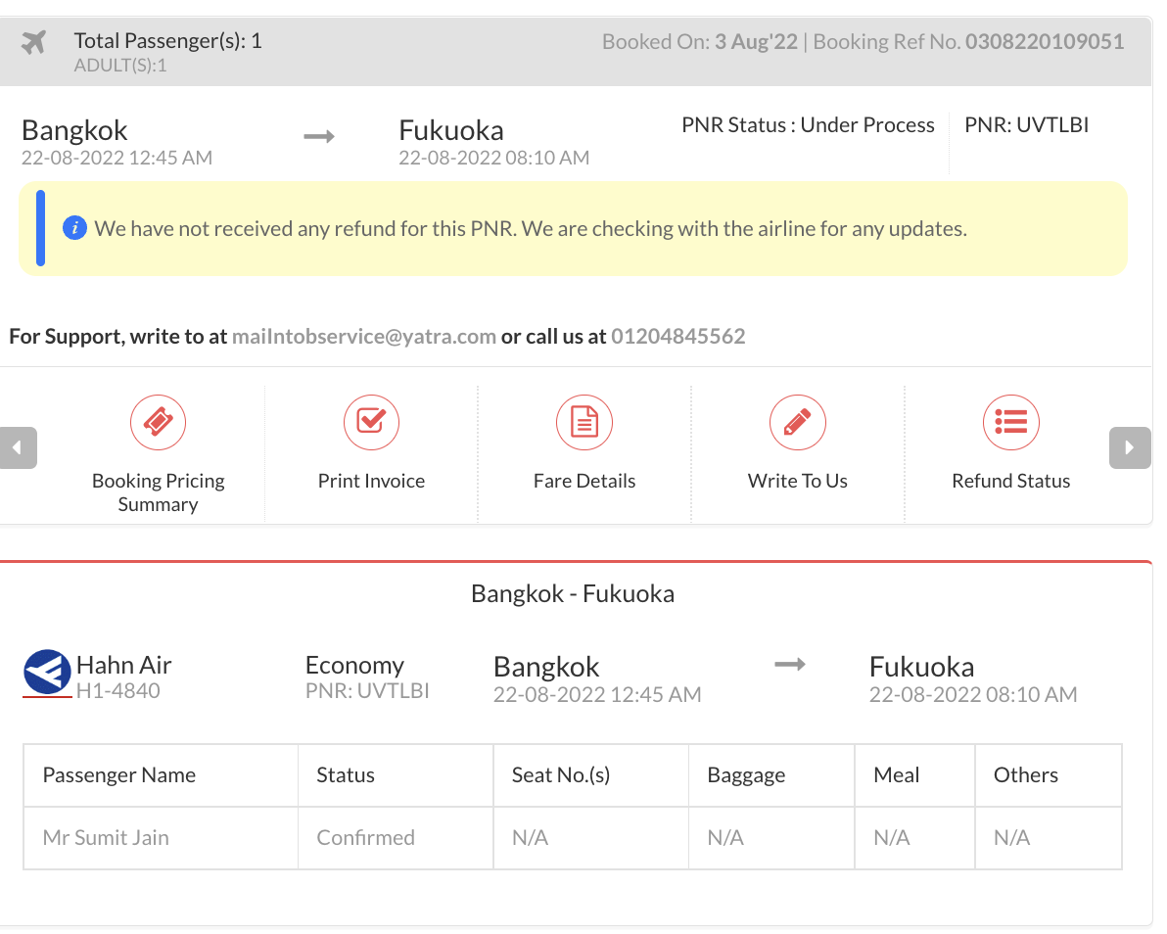This screenshot has width=1167, height=934.
Task: Click the Economy class label
Action: click(x=354, y=665)
